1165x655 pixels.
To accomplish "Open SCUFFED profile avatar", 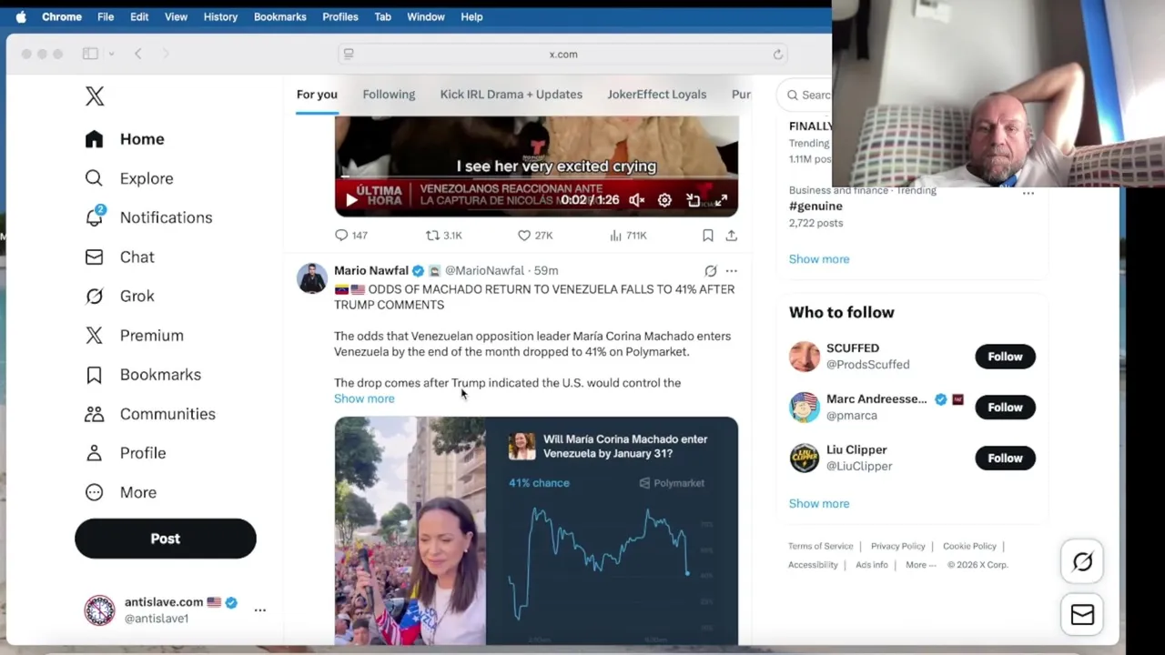I will 805,357.
